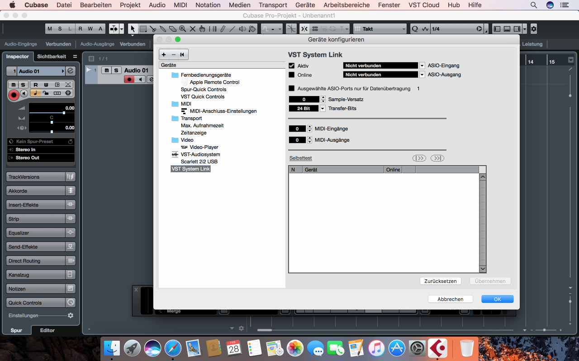Open the Cubase app in the Dock
The height and width of the screenshot is (361, 579).
click(438, 348)
